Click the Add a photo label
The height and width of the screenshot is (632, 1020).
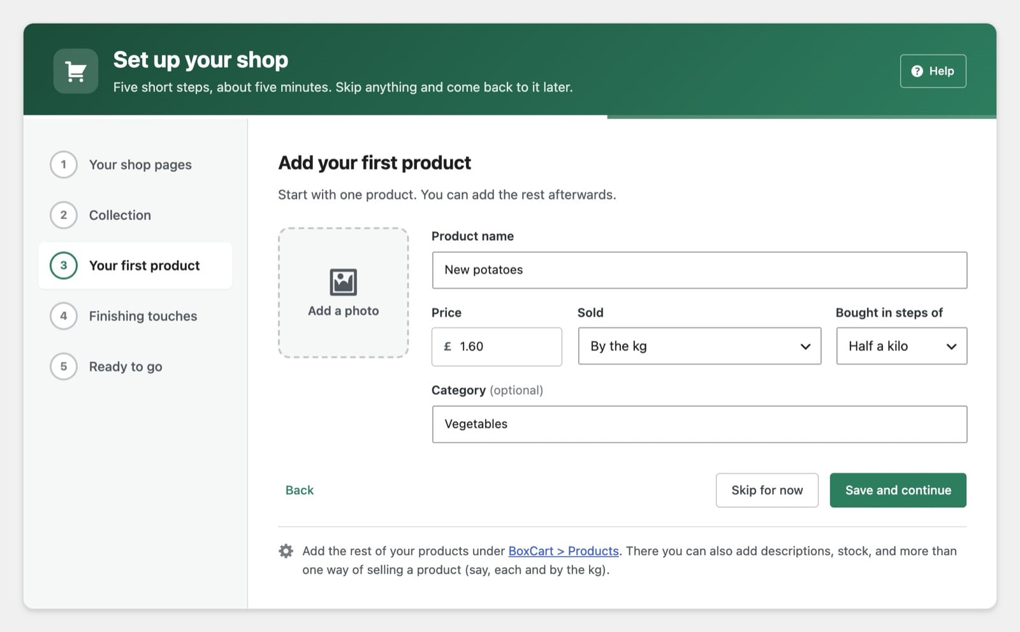tap(343, 311)
